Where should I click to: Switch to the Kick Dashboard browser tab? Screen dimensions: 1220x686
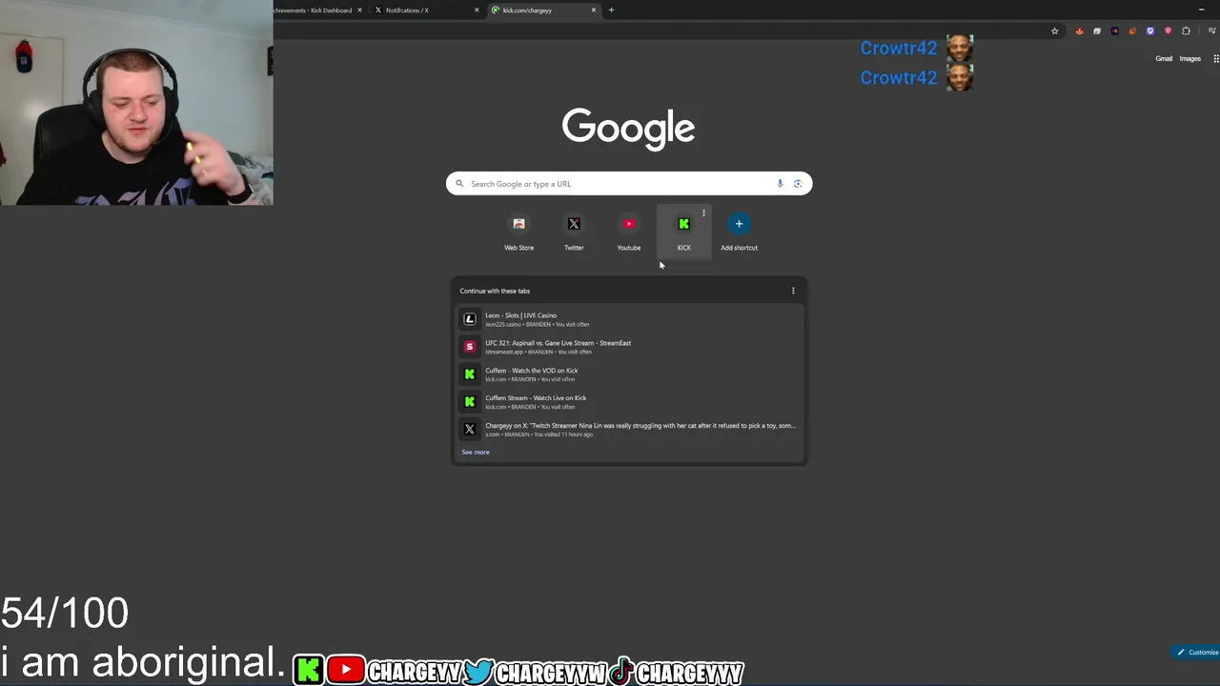(x=317, y=10)
